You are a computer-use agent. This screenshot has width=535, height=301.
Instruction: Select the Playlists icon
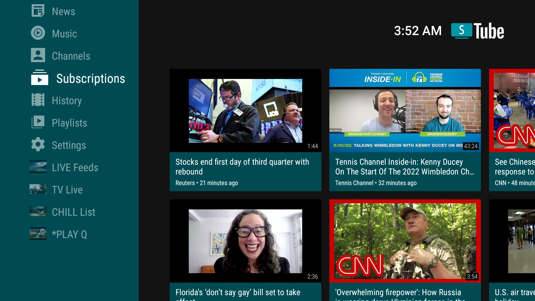[x=38, y=122]
